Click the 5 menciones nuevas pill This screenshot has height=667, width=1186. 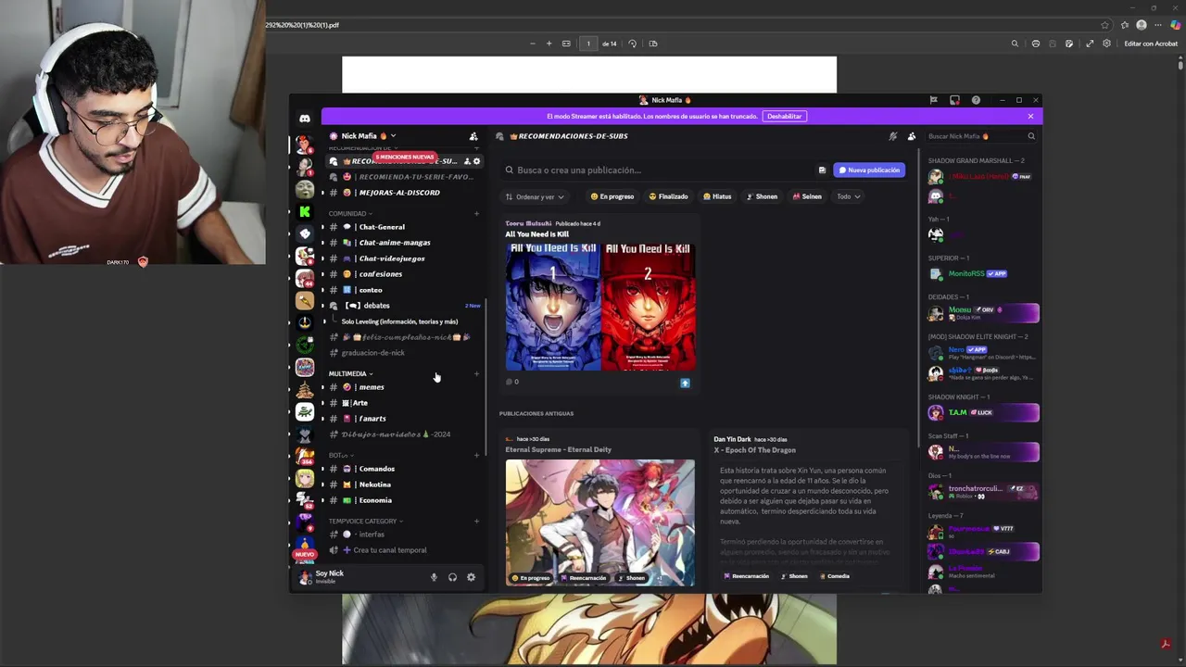404,157
